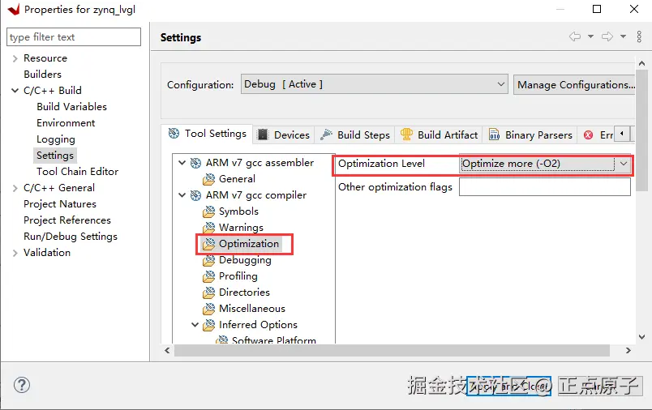
Task: Switch to the Binary Parsers tab
Action: point(530,135)
